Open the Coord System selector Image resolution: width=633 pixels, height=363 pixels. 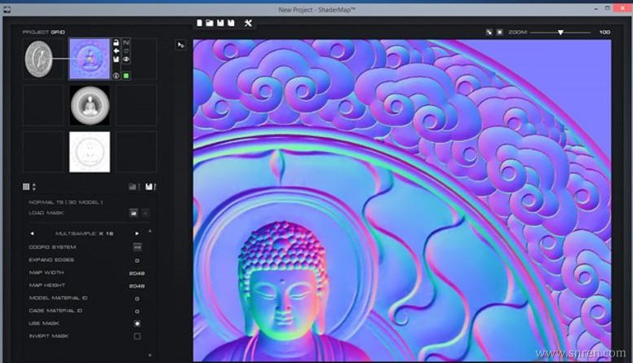137,246
